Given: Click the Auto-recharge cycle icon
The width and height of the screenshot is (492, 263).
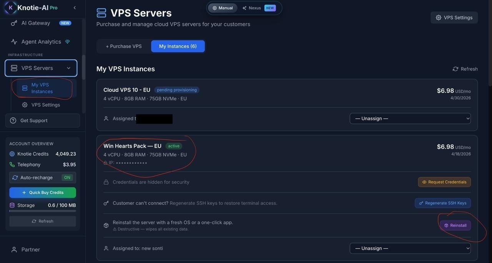Looking at the screenshot, I should pyautogui.click(x=15, y=178).
